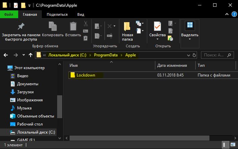Switch to the Поделиться tab
This screenshot has width=238, height=149.
[57, 14]
